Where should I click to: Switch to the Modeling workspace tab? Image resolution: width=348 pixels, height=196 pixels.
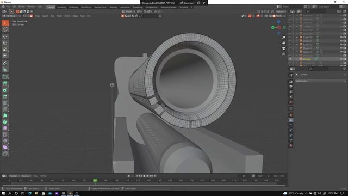[61, 7]
